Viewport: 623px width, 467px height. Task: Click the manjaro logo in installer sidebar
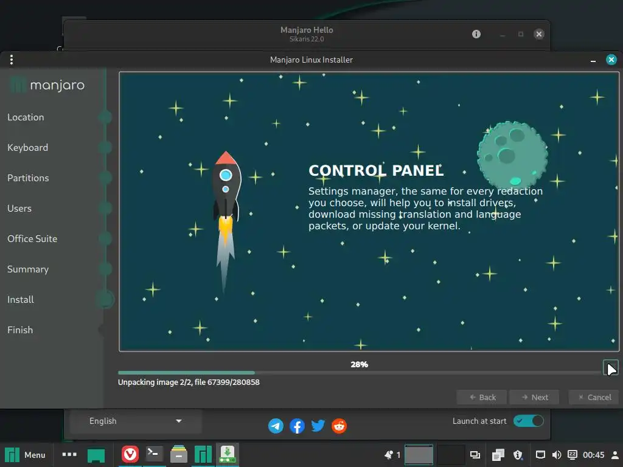(x=47, y=85)
